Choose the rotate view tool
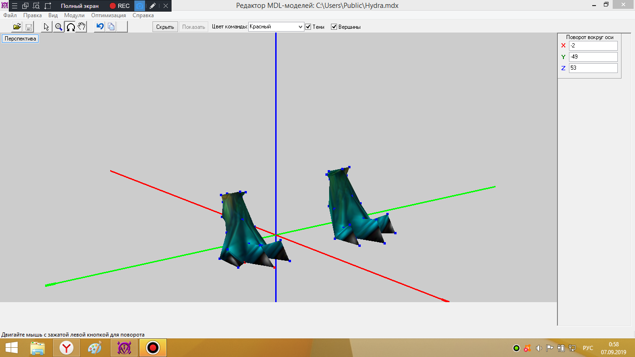 tap(70, 27)
